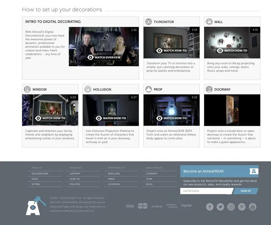Click the Enter Email input field
The width and height of the screenshot is (271, 225).
[206, 191]
